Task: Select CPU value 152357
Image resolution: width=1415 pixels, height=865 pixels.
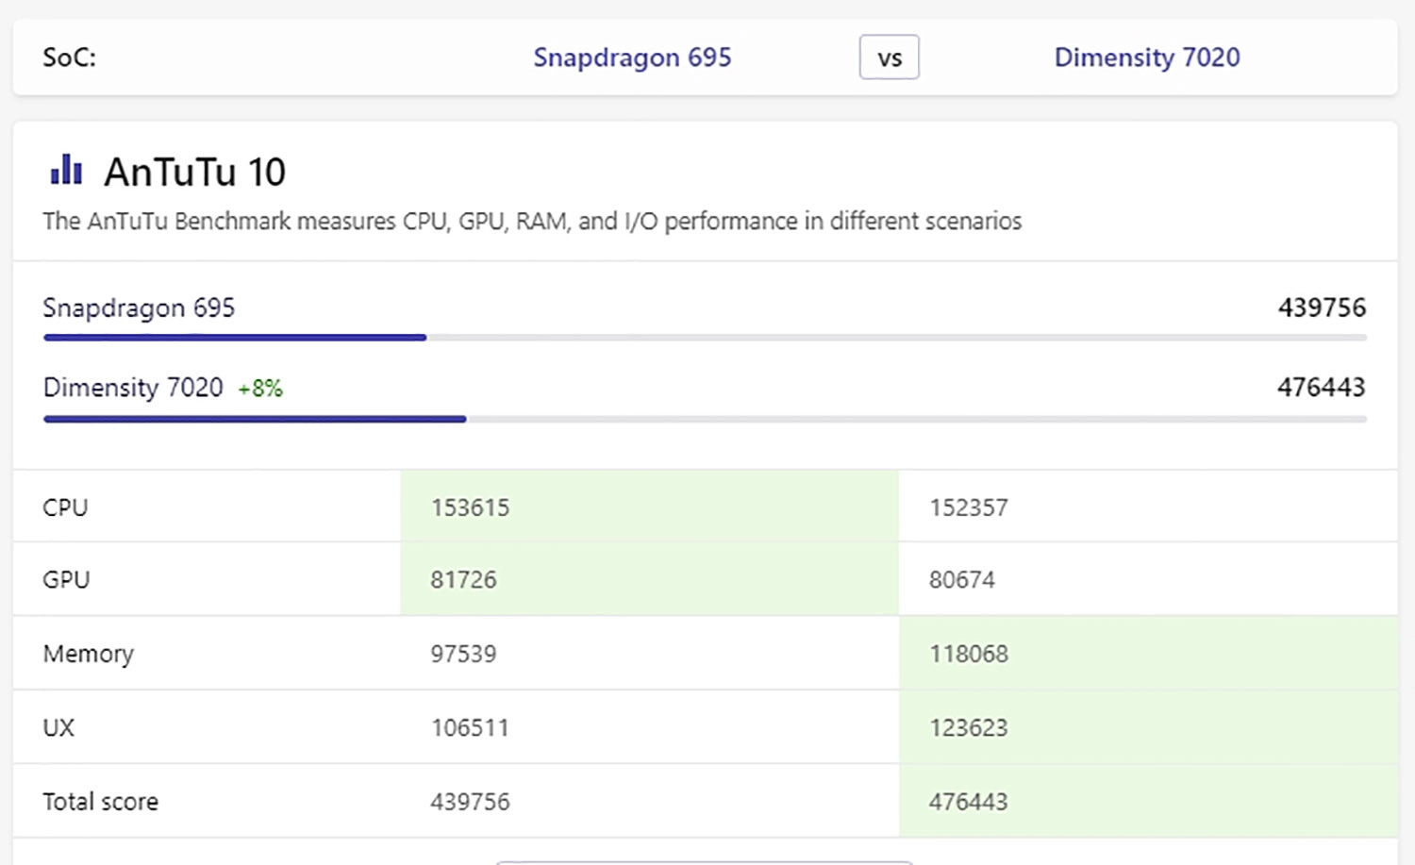Action: click(969, 507)
